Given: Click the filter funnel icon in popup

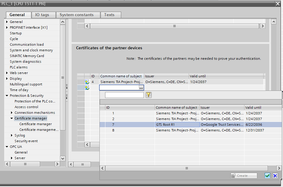Looking at the screenshot, I should pyautogui.click(x=148, y=95).
